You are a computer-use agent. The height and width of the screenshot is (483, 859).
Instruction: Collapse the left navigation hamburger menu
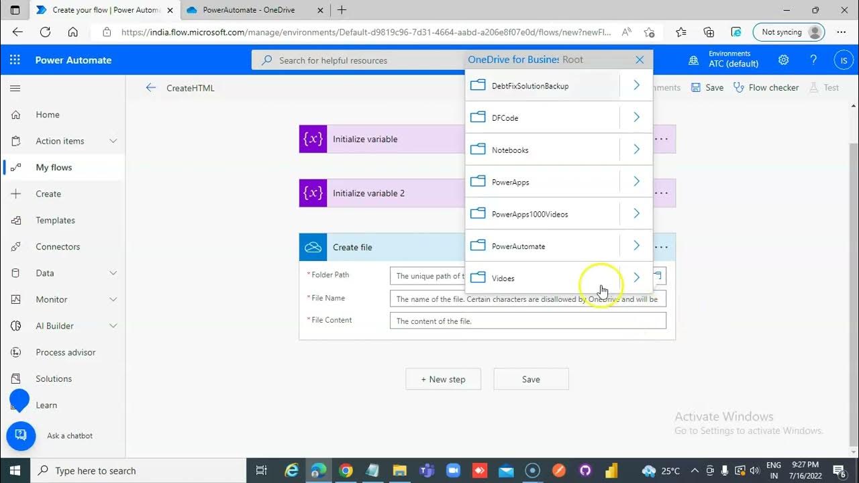15,88
